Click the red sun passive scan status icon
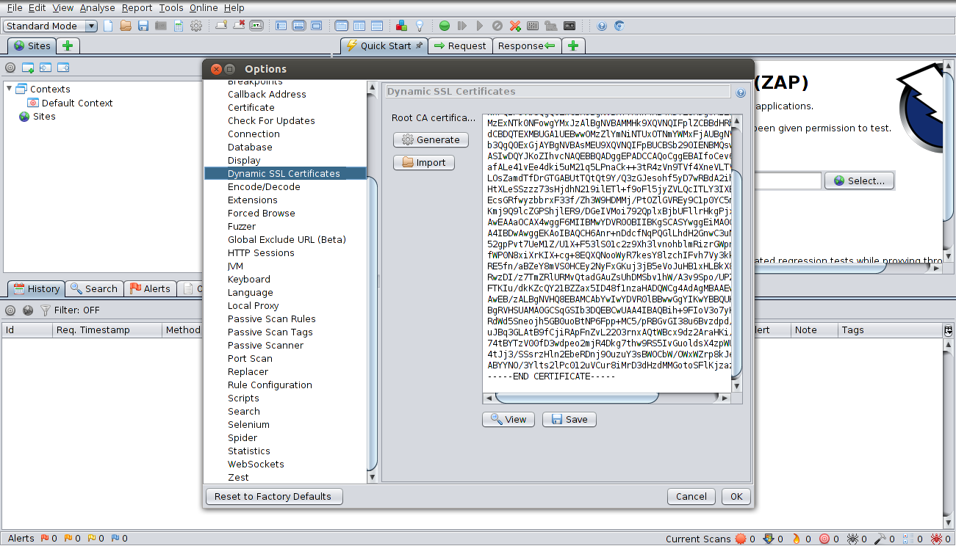Viewport: 956px width, 546px height. coord(741,539)
